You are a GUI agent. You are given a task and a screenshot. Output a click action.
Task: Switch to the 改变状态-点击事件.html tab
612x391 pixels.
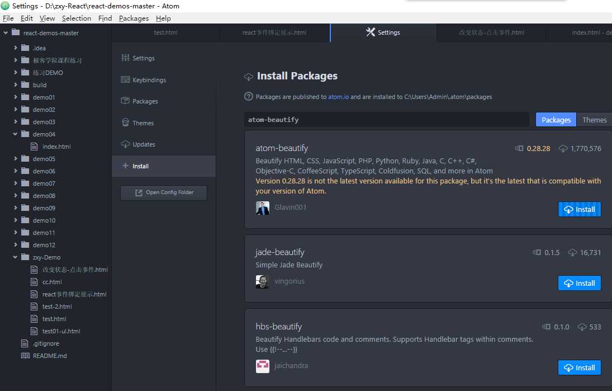[x=491, y=32]
